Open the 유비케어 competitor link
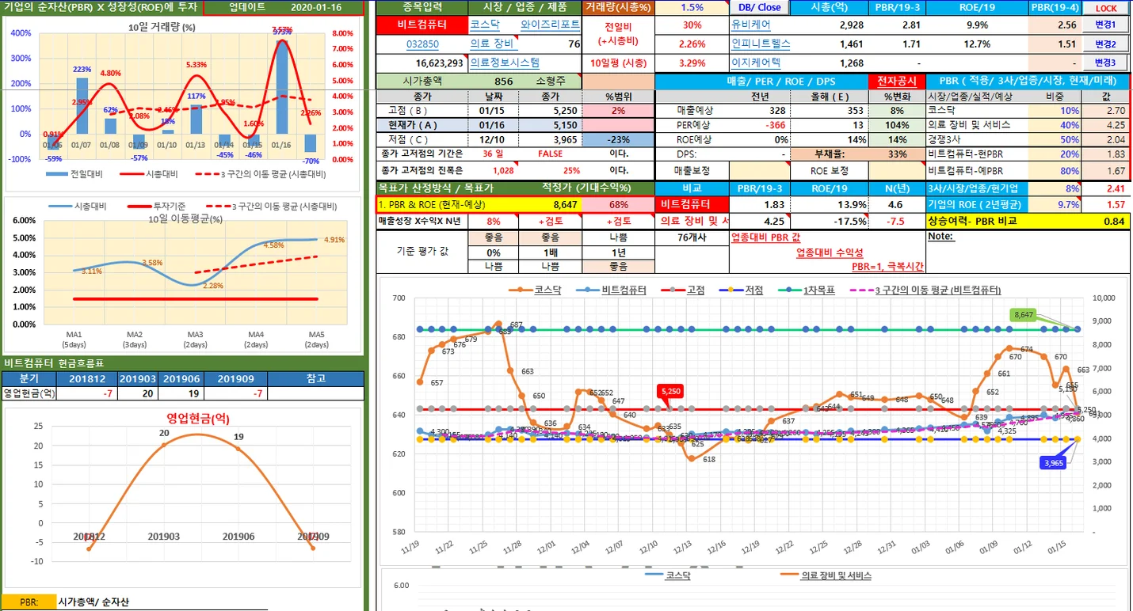Viewport: 1133px width, 611px height. 750,25
